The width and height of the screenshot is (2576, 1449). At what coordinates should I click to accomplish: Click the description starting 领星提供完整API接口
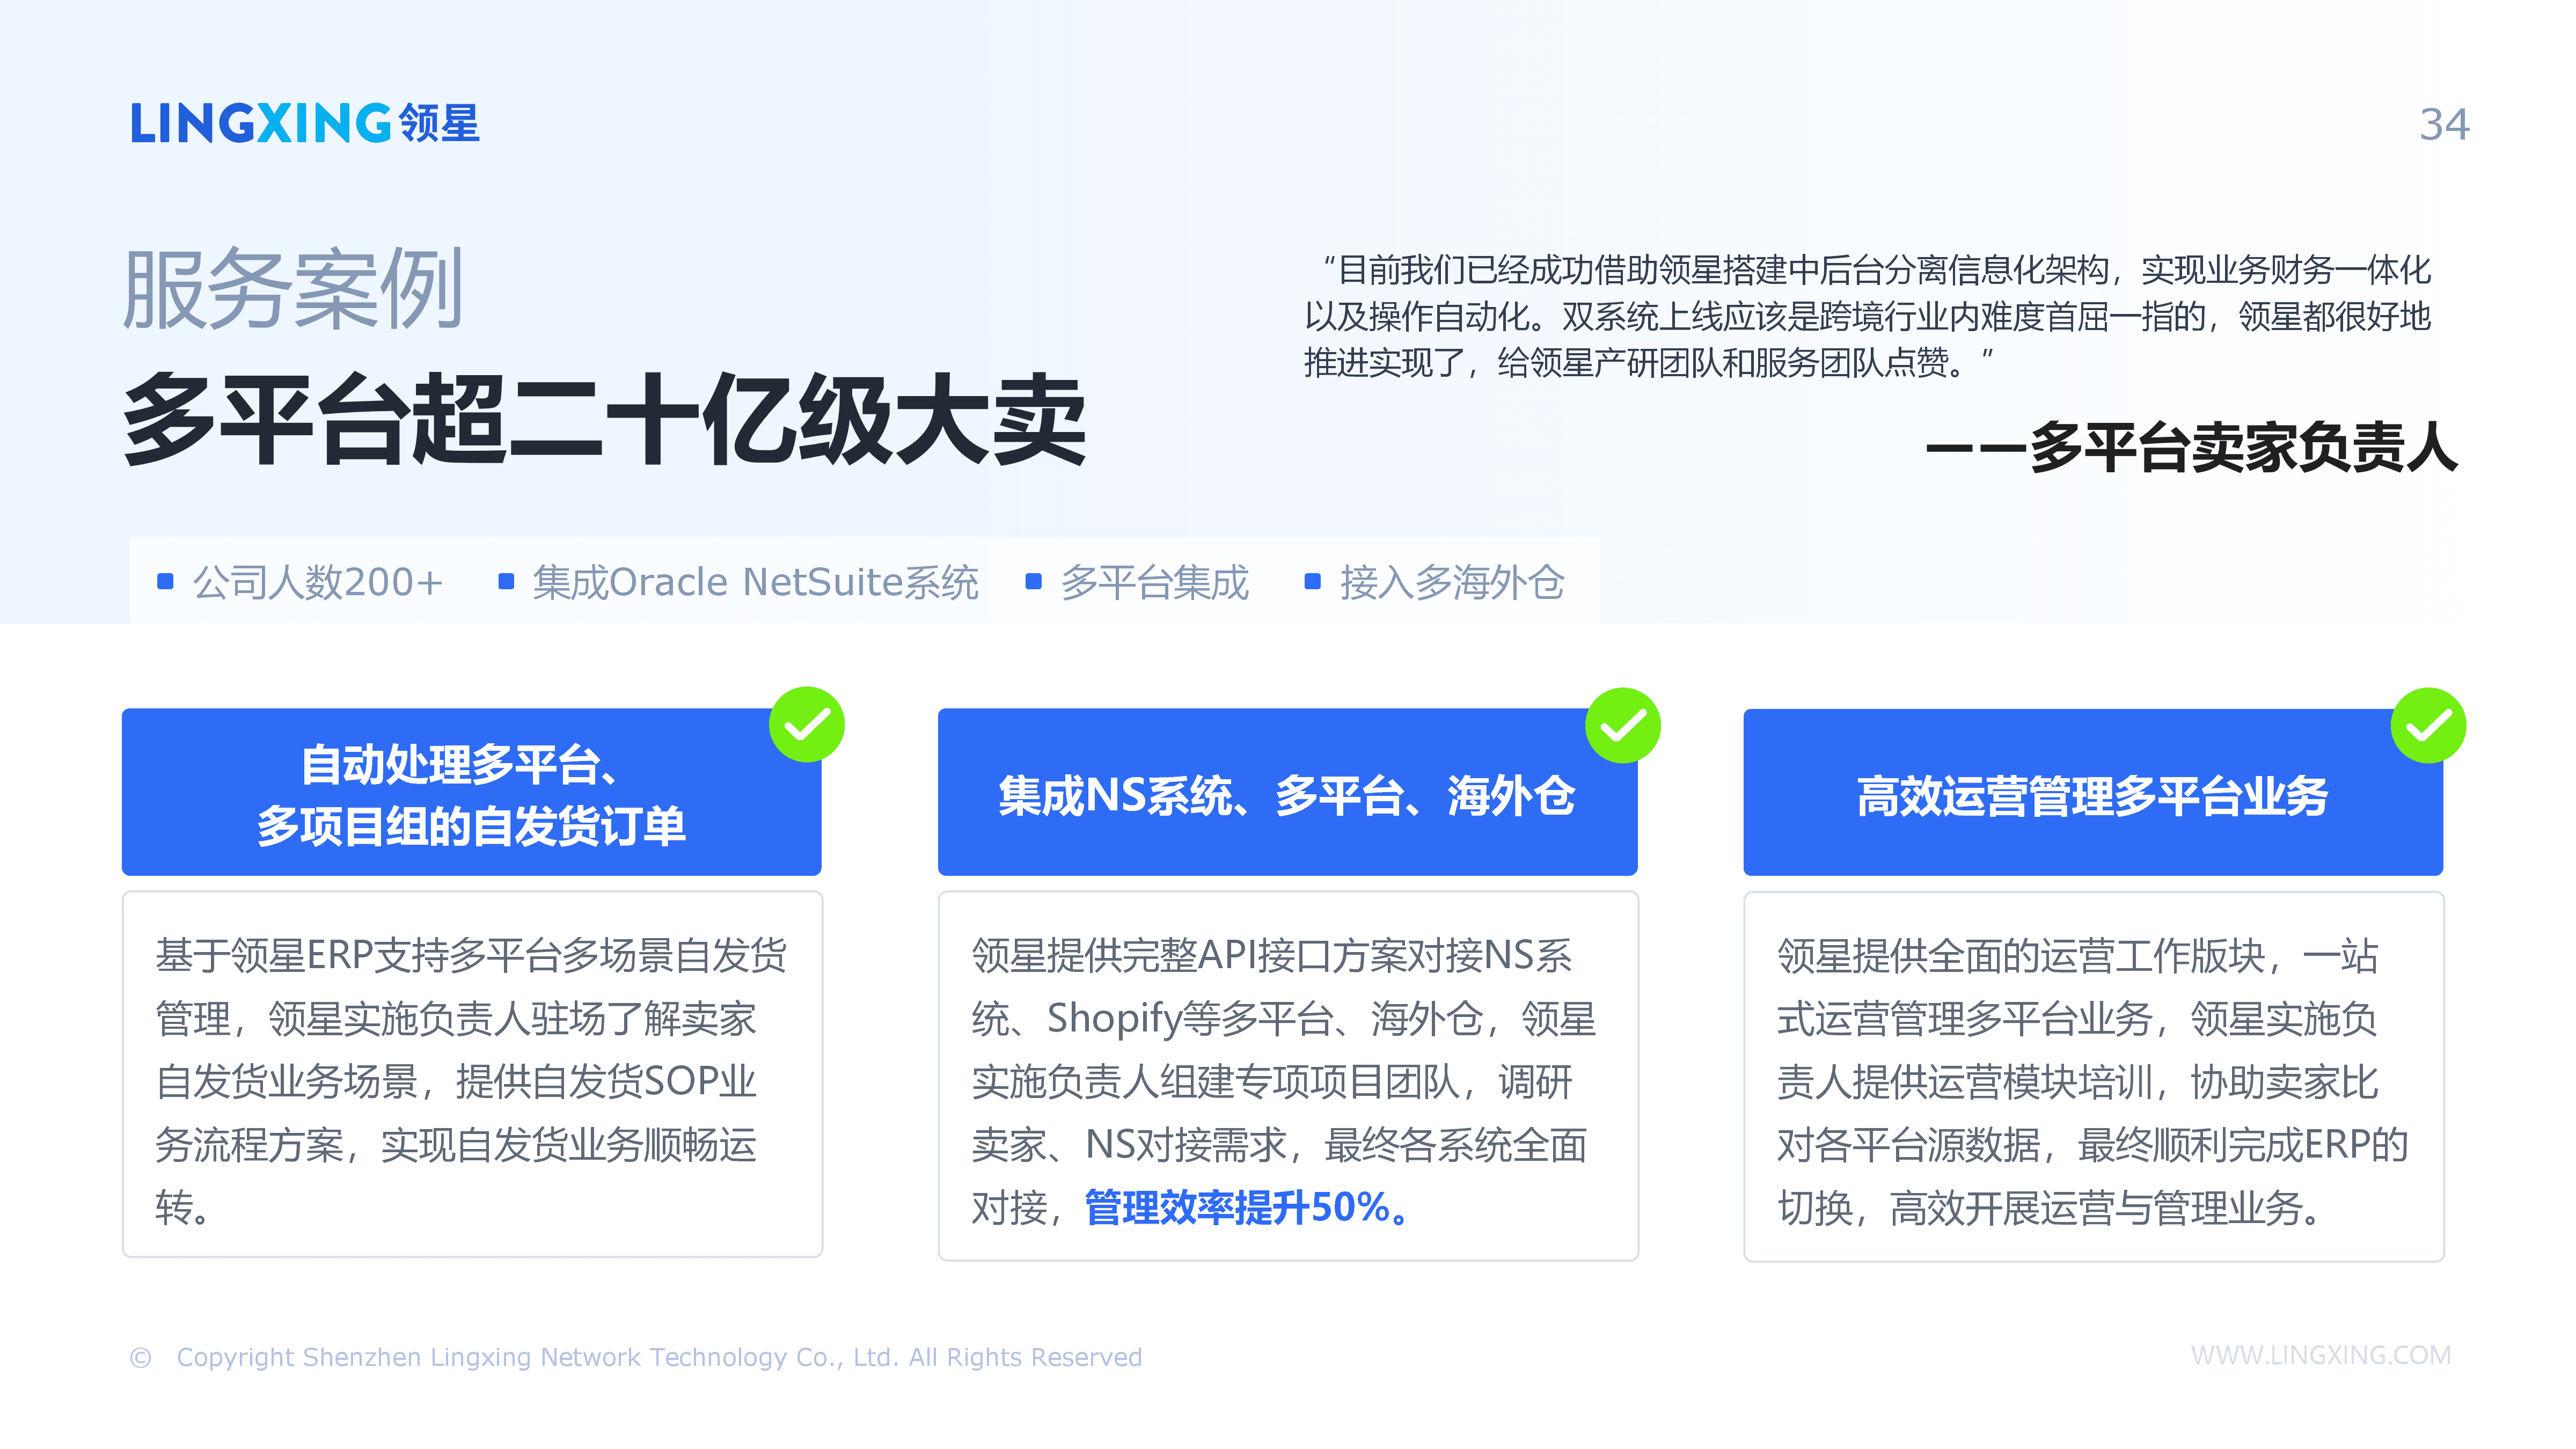(x=1284, y=1081)
